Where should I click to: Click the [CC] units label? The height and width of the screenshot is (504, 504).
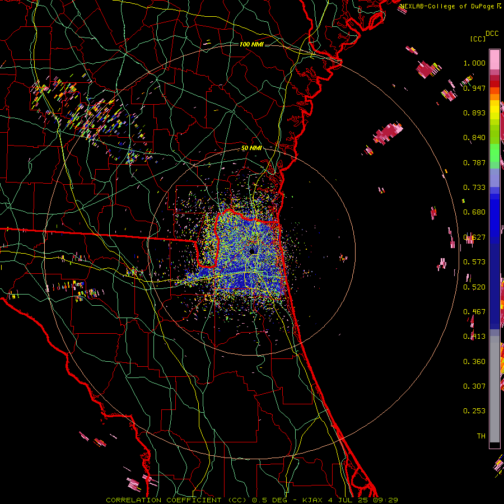click(478, 39)
